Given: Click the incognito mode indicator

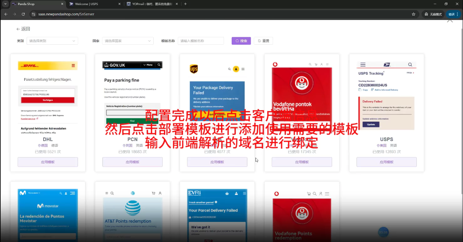Looking at the screenshot, I should (433, 14).
